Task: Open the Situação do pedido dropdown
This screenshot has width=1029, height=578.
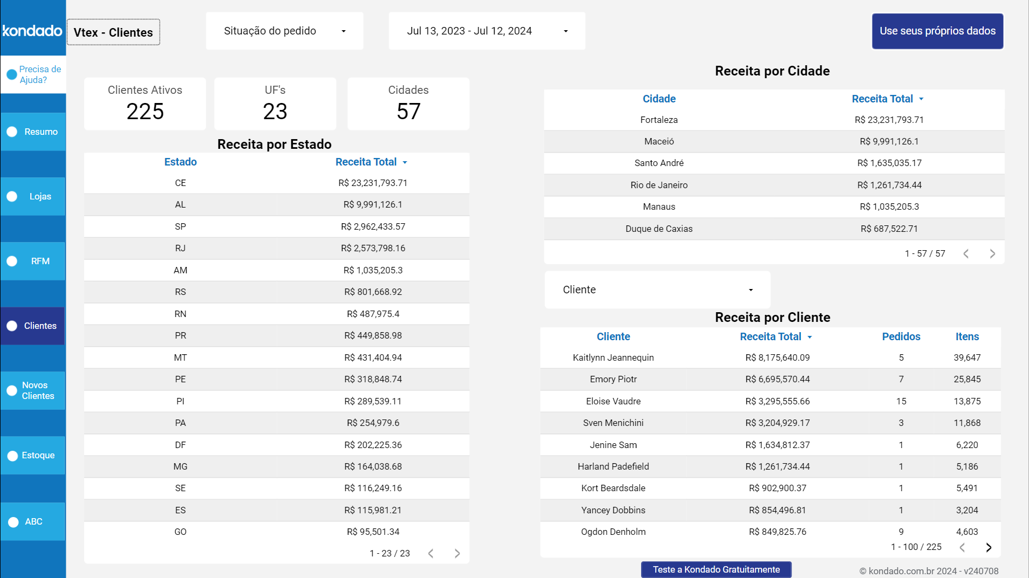Action: pos(284,31)
